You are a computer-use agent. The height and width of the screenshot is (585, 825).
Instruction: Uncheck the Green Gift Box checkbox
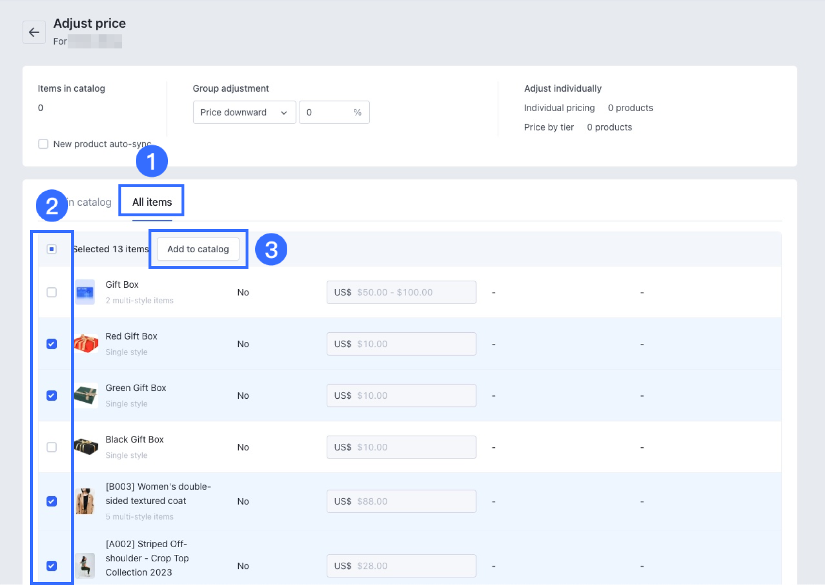click(51, 395)
